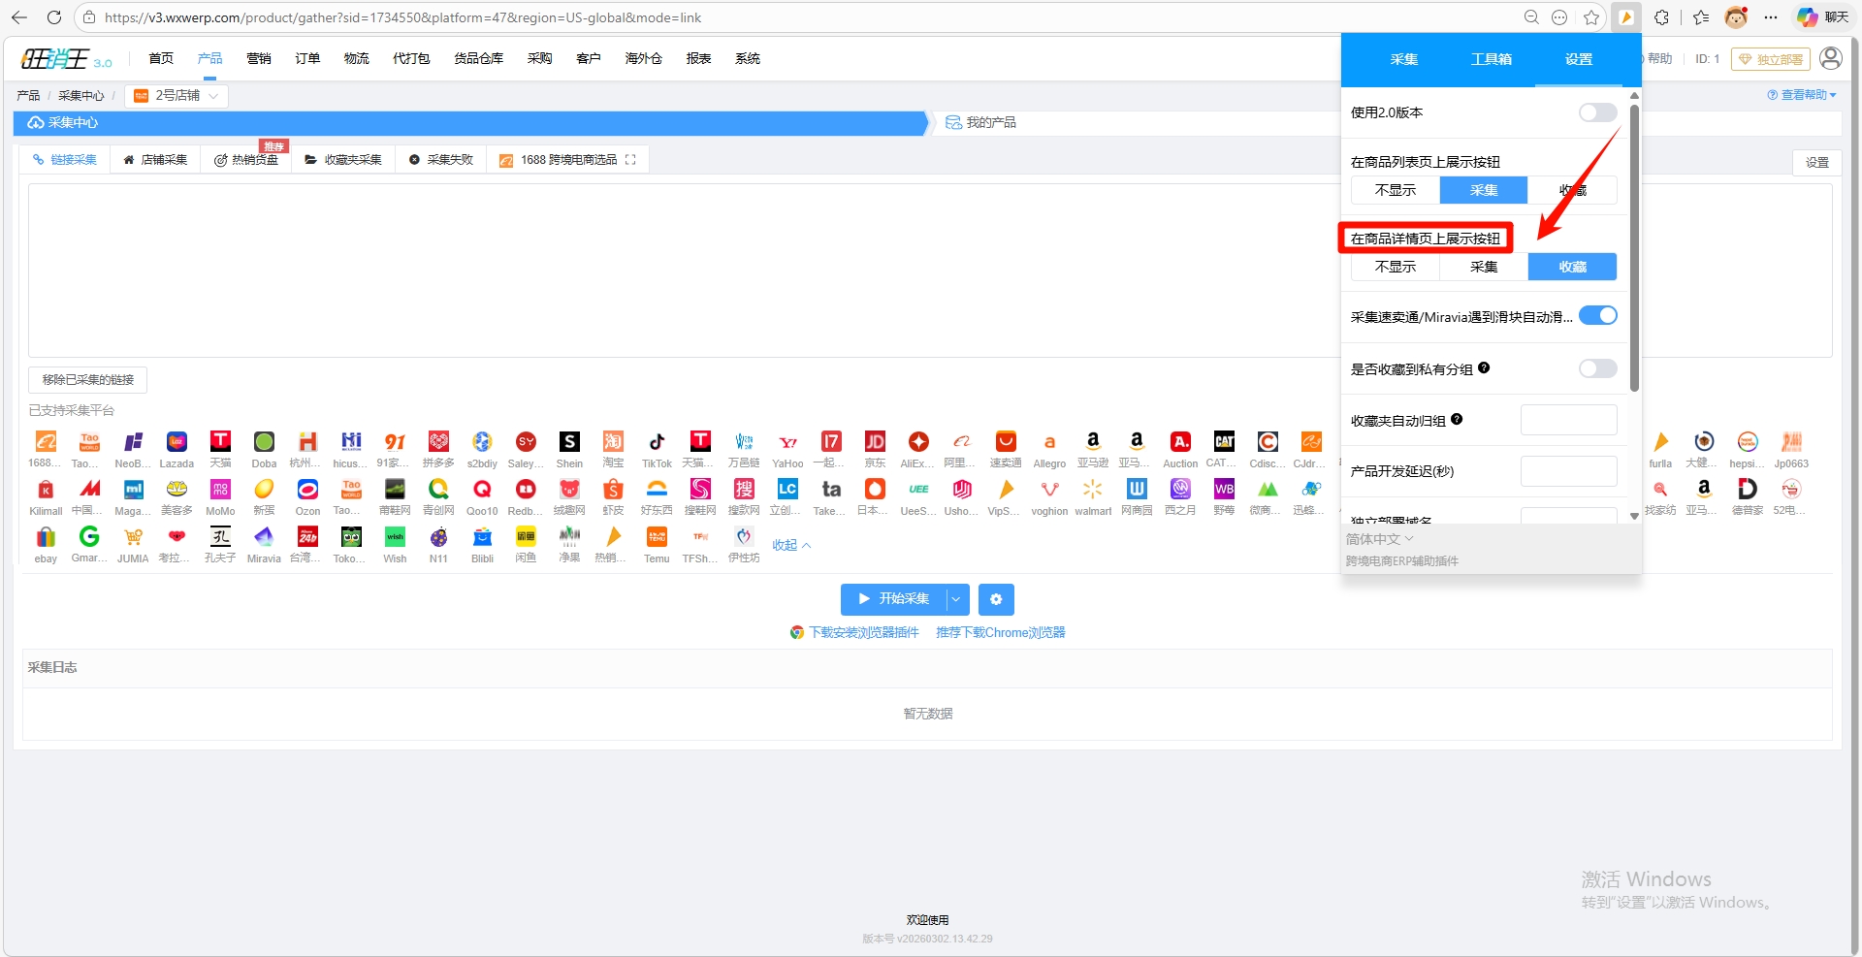
Task: Switch to the 工具箱 tab
Action: tap(1491, 59)
